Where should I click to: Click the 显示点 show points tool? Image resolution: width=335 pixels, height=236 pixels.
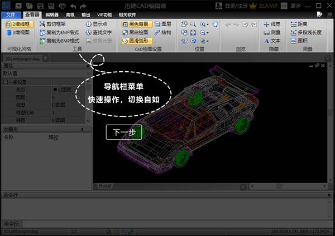[97, 24]
